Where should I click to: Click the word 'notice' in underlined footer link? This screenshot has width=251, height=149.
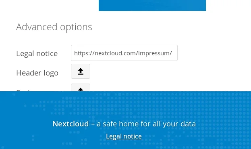(133, 136)
